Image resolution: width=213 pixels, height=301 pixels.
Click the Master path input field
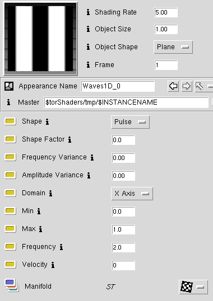click(x=126, y=102)
